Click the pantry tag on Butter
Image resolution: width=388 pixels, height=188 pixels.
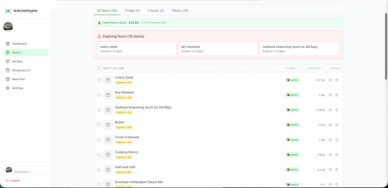click(x=292, y=125)
